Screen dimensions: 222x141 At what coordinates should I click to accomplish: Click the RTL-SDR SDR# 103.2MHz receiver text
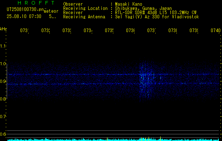[156, 13]
